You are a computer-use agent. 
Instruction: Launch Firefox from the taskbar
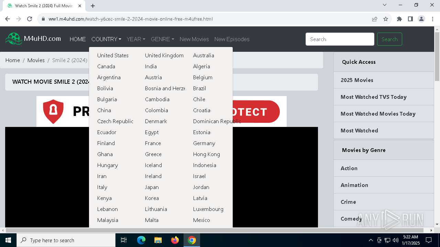pyautogui.click(x=175, y=240)
